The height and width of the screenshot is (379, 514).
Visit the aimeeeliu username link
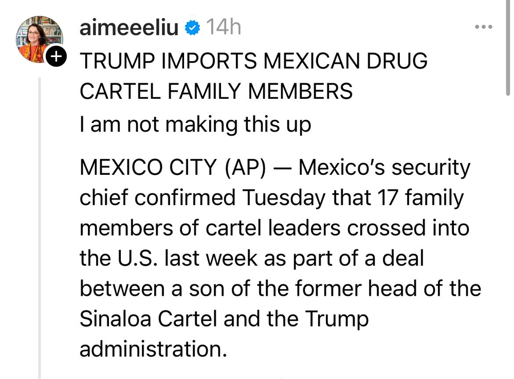(x=129, y=28)
